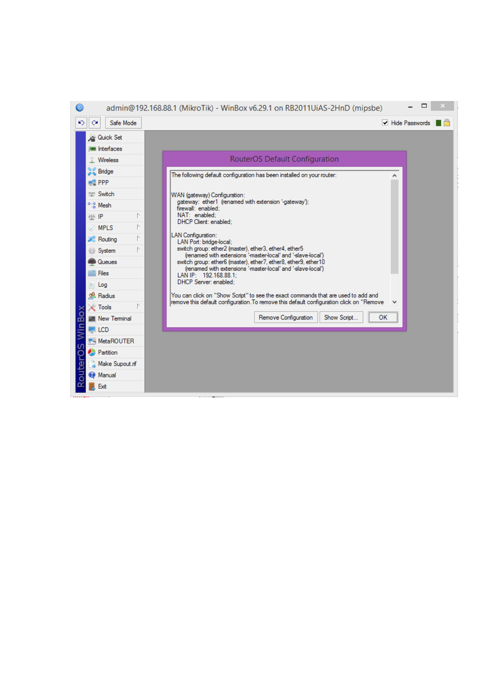493x697 pixels.
Task: Expand the Tools submenu arrow
Action: (x=138, y=306)
